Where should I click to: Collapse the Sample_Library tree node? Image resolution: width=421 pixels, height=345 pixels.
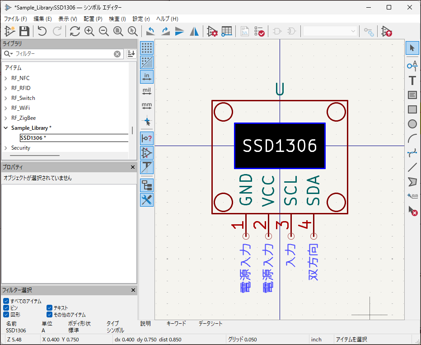tap(6, 128)
